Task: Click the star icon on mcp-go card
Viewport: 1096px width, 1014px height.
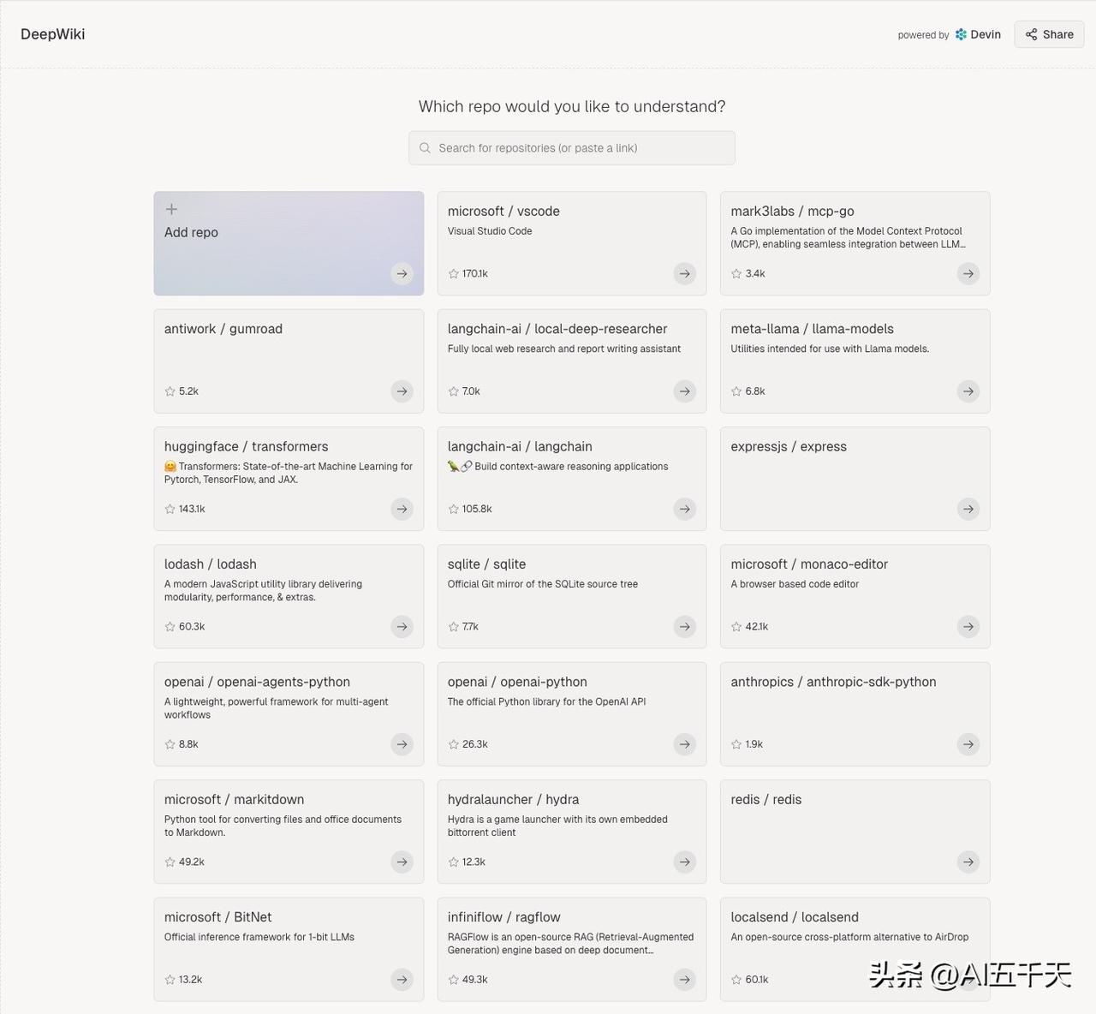Action: (x=736, y=274)
